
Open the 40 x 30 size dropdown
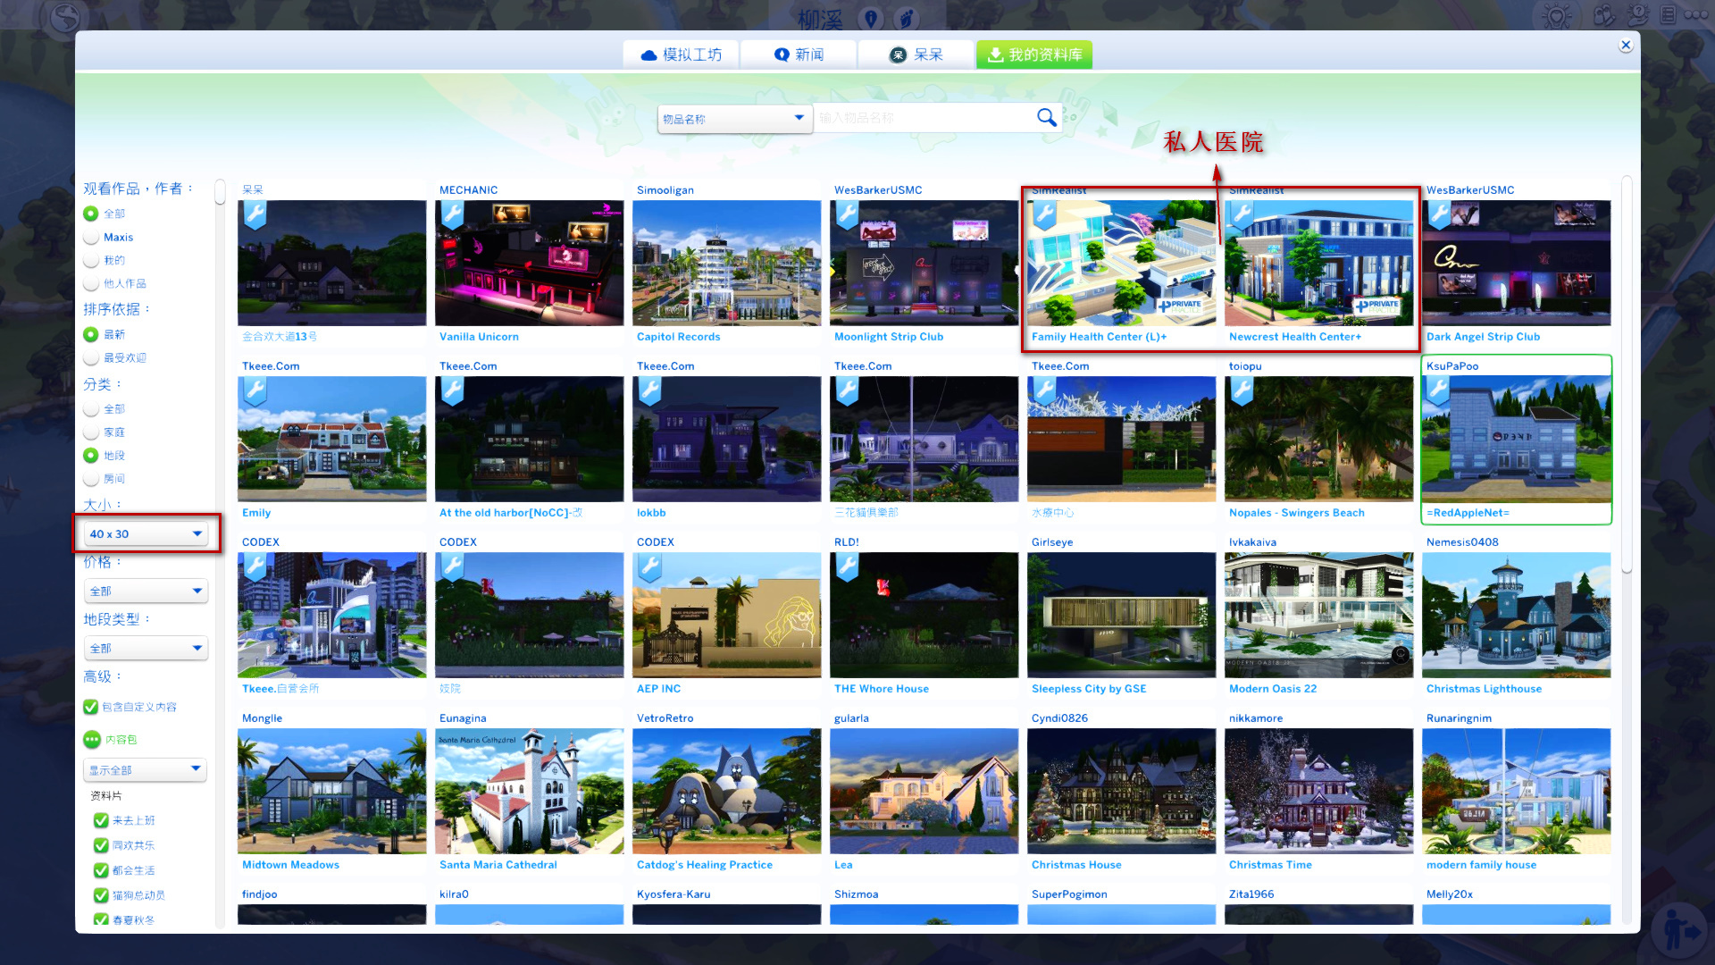(146, 533)
